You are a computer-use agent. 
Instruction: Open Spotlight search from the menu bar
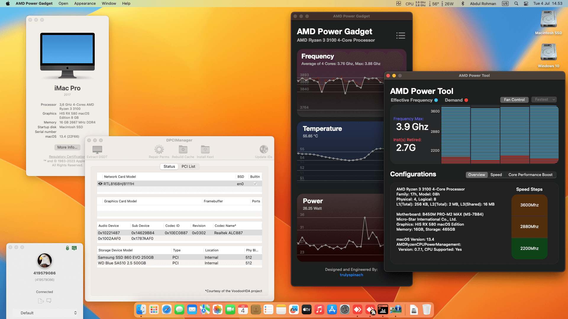pos(516,4)
